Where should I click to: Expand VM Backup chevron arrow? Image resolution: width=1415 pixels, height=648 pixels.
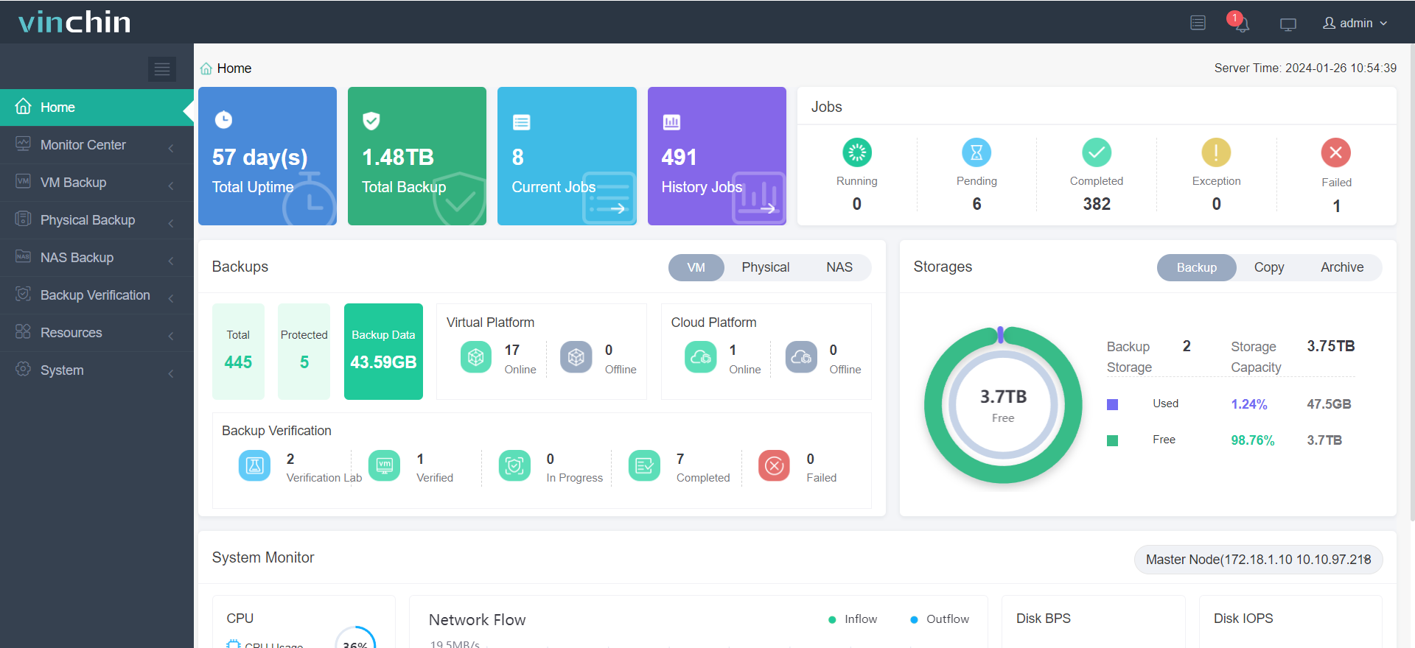(x=171, y=186)
